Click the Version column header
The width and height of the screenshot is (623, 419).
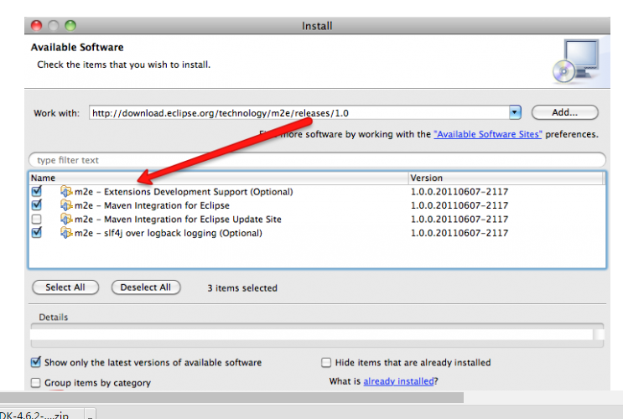click(506, 178)
